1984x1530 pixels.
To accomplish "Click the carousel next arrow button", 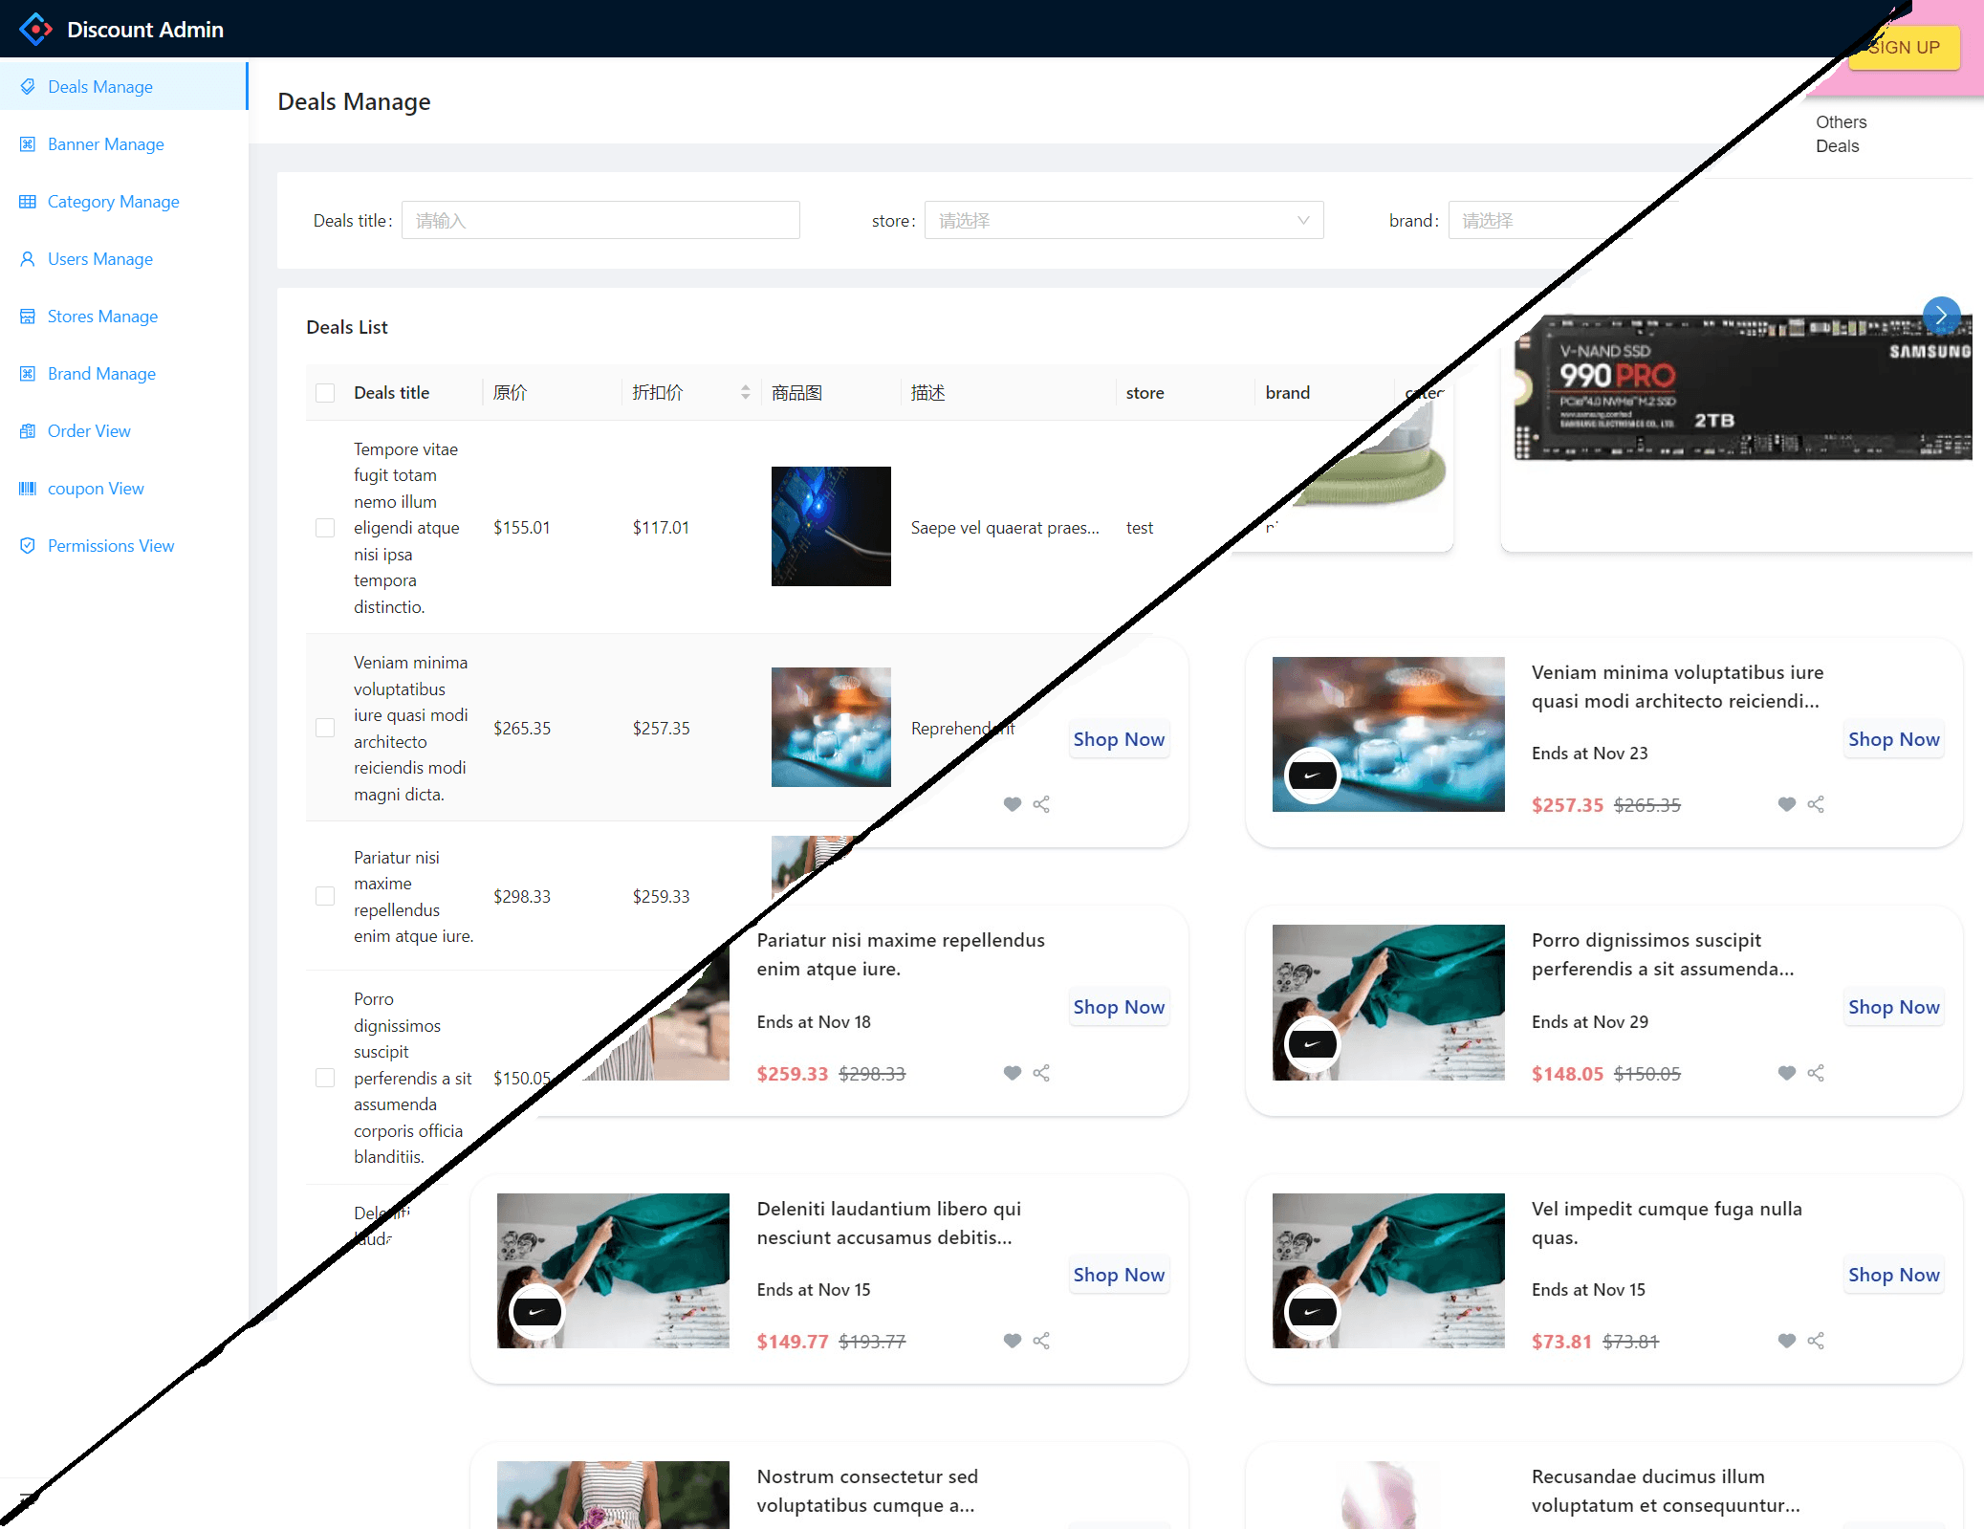I will (1941, 315).
